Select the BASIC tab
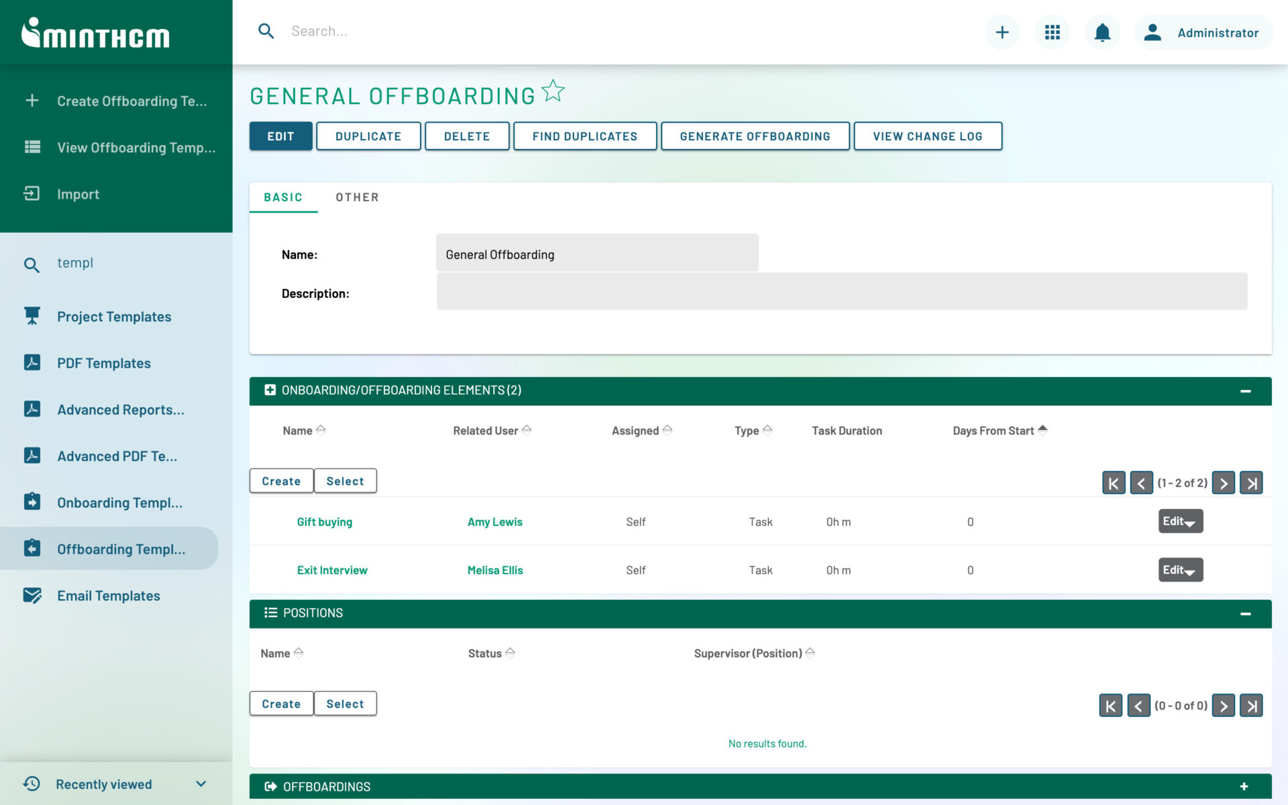1288x805 pixels. [283, 197]
